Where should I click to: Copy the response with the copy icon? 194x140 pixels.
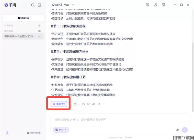pyautogui.click(x=75, y=104)
